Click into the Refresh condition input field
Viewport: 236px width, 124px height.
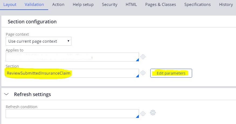(72, 114)
